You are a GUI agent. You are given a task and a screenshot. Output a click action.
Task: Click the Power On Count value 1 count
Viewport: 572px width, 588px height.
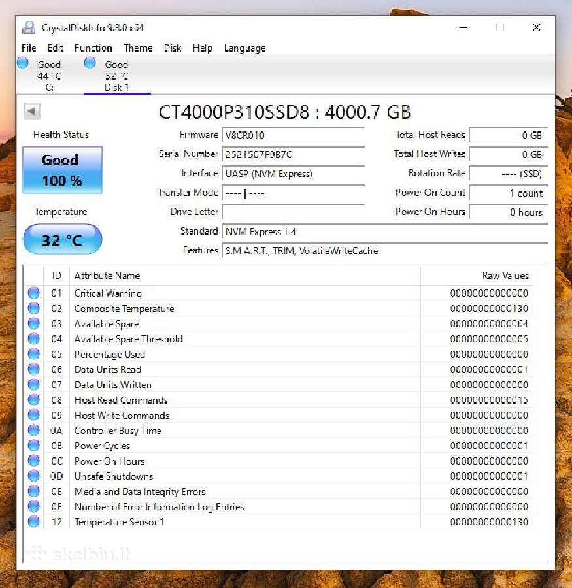(508, 193)
